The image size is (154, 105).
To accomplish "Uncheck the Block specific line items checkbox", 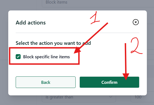I will tap(18, 57).
